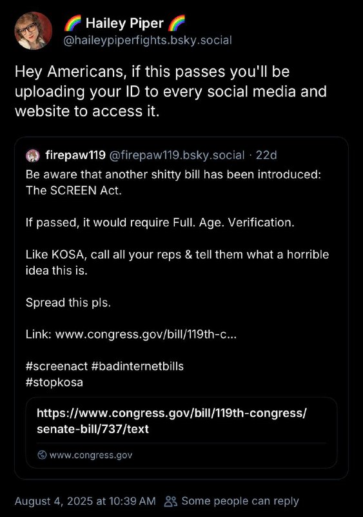The image size is (363, 517).
Task: Click the people icon for reply settings
Action: coord(171,501)
